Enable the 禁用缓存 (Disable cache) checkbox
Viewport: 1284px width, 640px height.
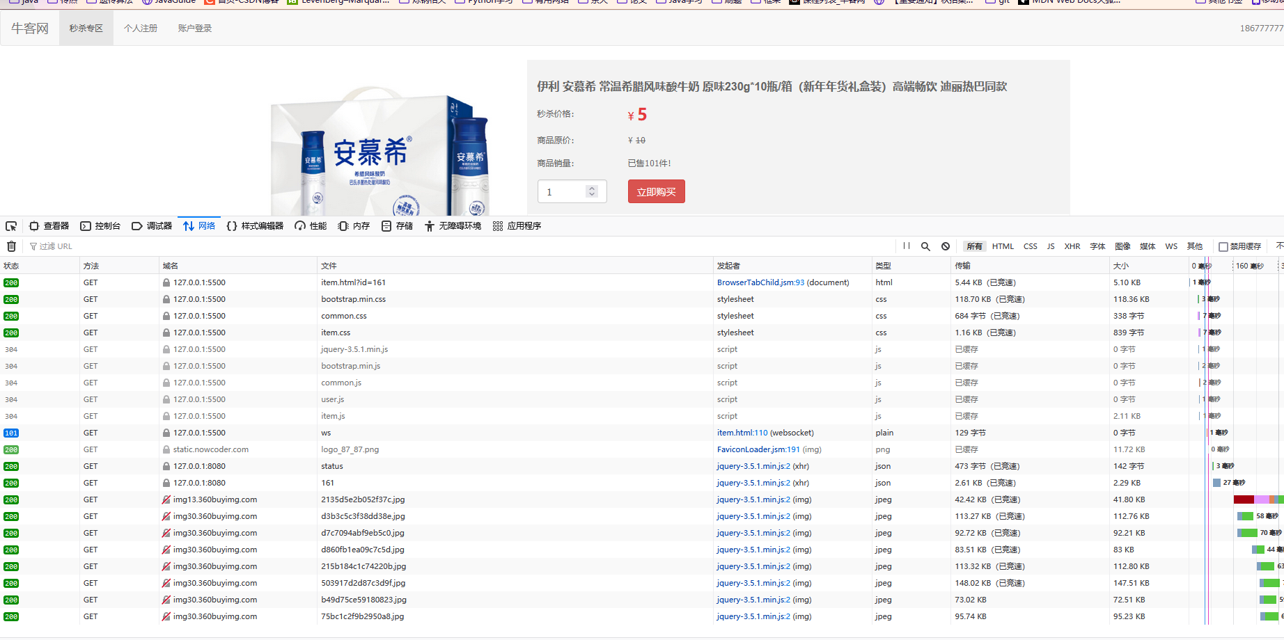click(x=1223, y=247)
